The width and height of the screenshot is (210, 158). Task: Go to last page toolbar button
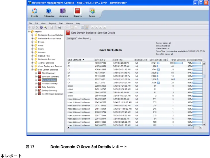[105, 27]
